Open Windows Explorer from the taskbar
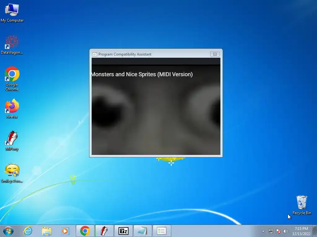Screen dimensions: 317x237 pos(47,231)
